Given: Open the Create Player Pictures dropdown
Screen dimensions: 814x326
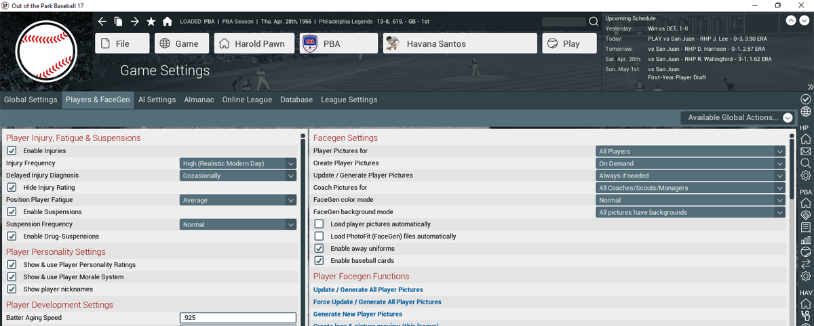Looking at the screenshot, I should pos(691,163).
